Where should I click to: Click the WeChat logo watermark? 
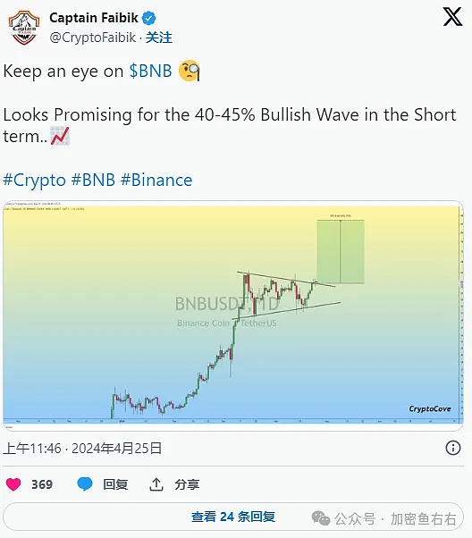pos(321,518)
